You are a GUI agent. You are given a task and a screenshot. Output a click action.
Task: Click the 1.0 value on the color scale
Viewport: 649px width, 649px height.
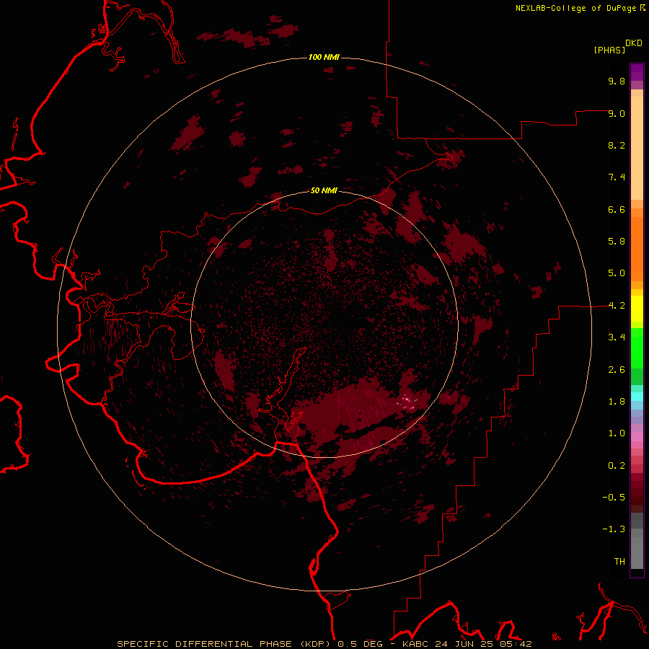617,433
